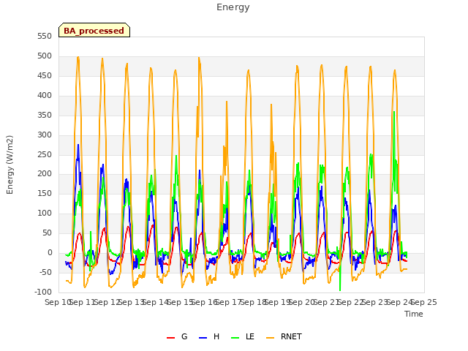468x351 pixels.
Task: Click the -100 y-axis tick label
Action: point(43,292)
